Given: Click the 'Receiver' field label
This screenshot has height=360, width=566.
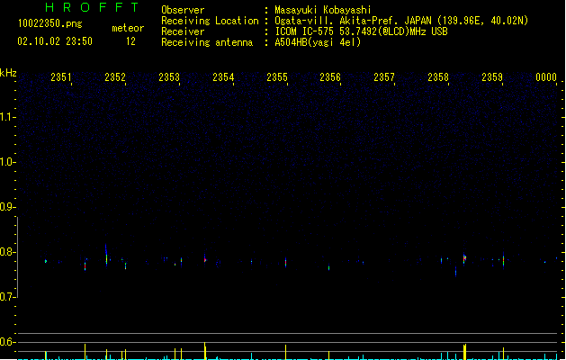Looking at the screenshot, I should pyautogui.click(x=183, y=31).
